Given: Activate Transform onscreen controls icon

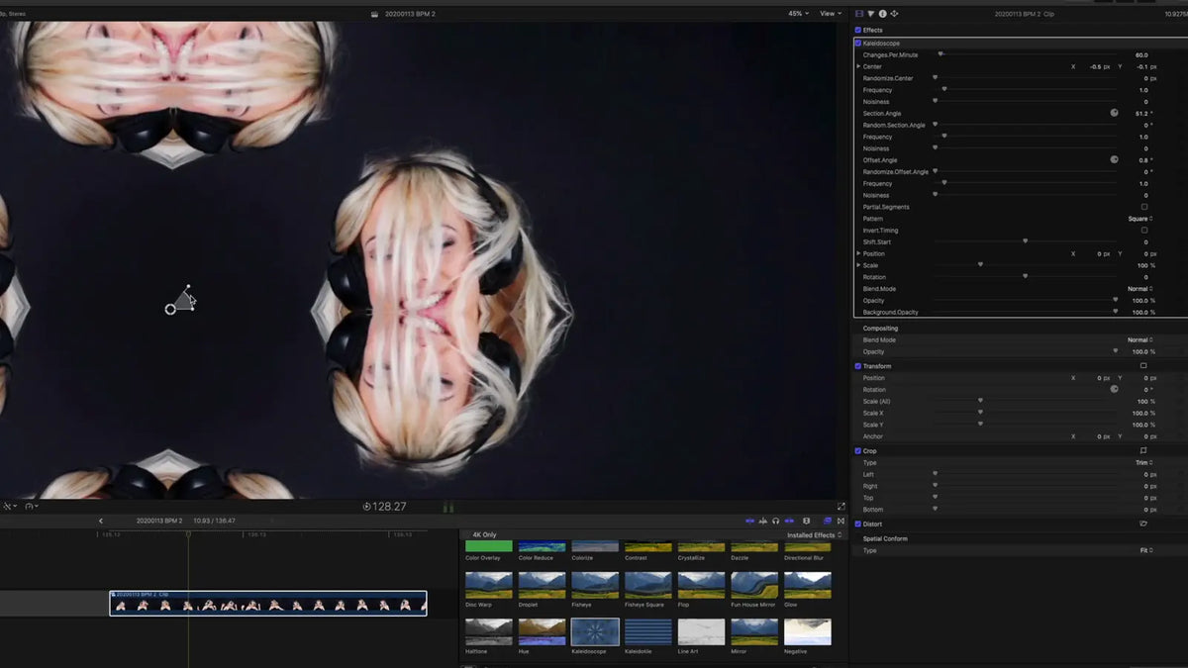Looking at the screenshot, I should [1143, 365].
